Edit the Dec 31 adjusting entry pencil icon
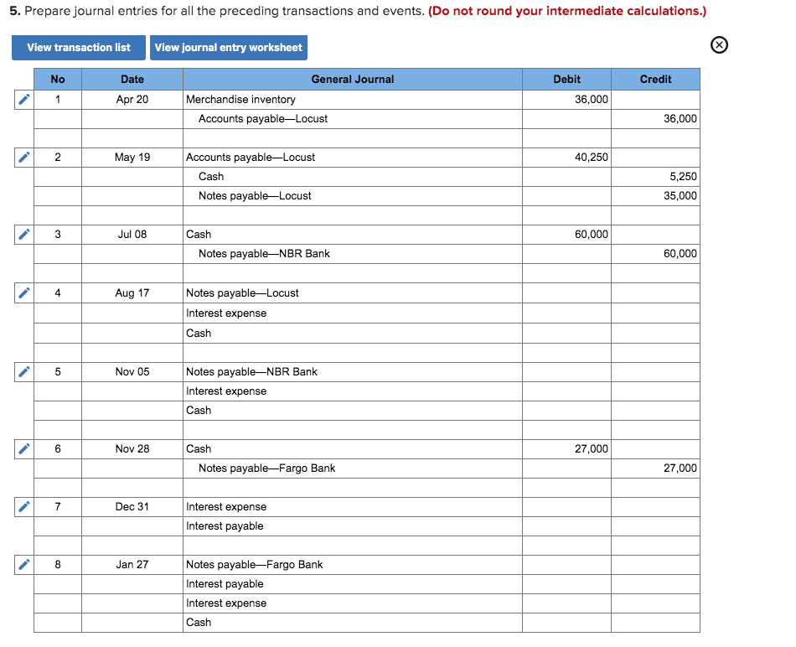This screenshot has height=647, width=796. (23, 506)
